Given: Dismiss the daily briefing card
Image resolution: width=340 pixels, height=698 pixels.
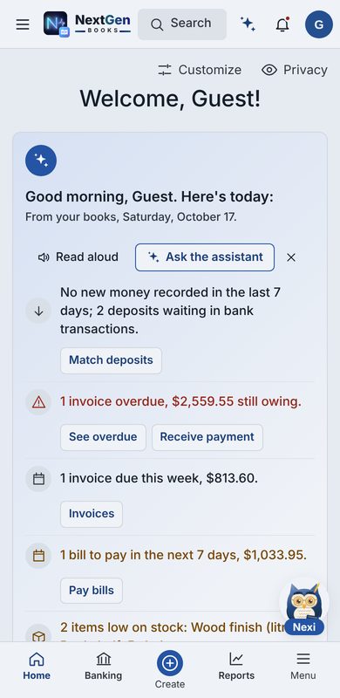Looking at the screenshot, I should 291,257.
